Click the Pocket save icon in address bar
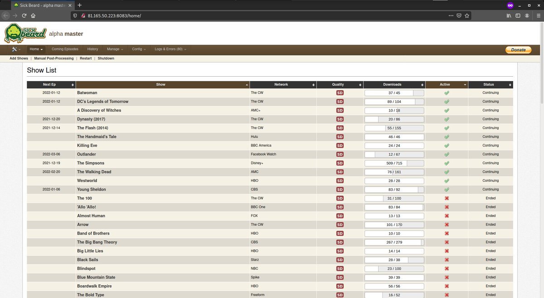The height and width of the screenshot is (298, 544). [x=459, y=15]
